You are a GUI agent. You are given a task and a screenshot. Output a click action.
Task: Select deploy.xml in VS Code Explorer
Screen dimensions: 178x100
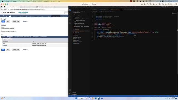(77, 32)
